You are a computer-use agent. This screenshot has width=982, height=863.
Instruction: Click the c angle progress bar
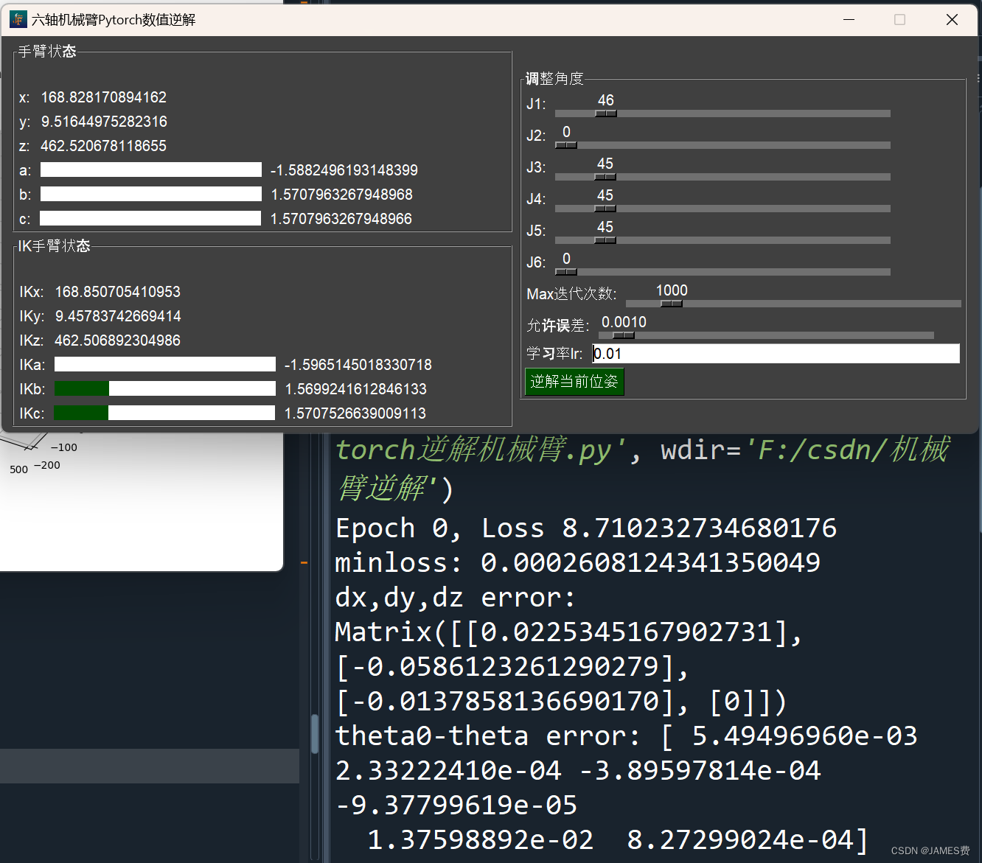tap(150, 219)
